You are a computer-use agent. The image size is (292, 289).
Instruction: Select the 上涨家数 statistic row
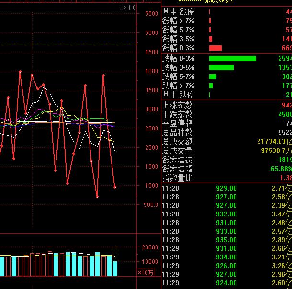point(226,105)
